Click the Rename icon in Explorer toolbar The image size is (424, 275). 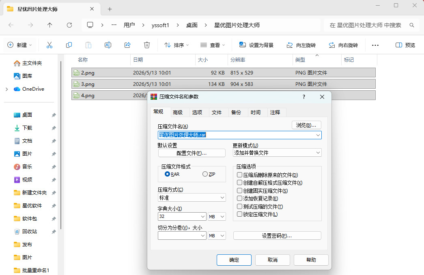pos(108,45)
